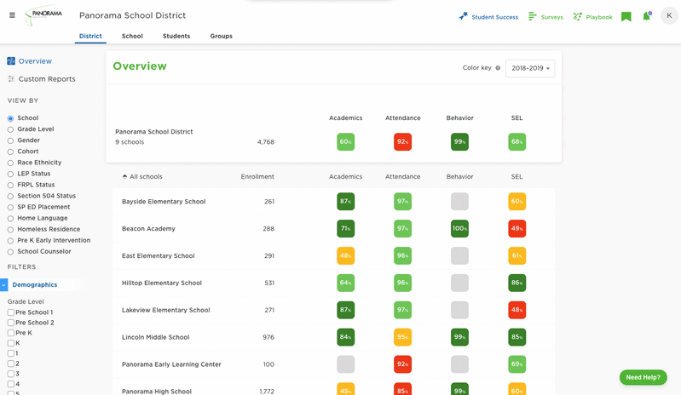Viewport: 681px width, 395px height.
Task: Check the grade 4 filter
Action: 11,384
